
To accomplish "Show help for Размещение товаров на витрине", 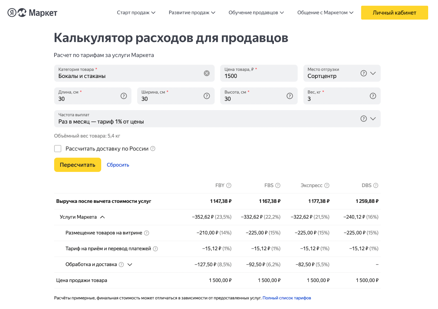I will pos(147,233).
